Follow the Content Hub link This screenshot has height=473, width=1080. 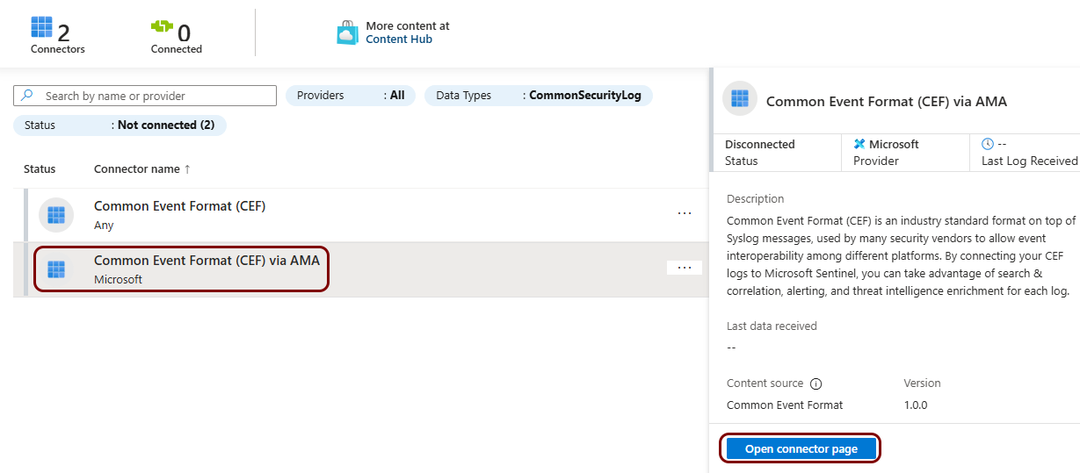point(399,39)
